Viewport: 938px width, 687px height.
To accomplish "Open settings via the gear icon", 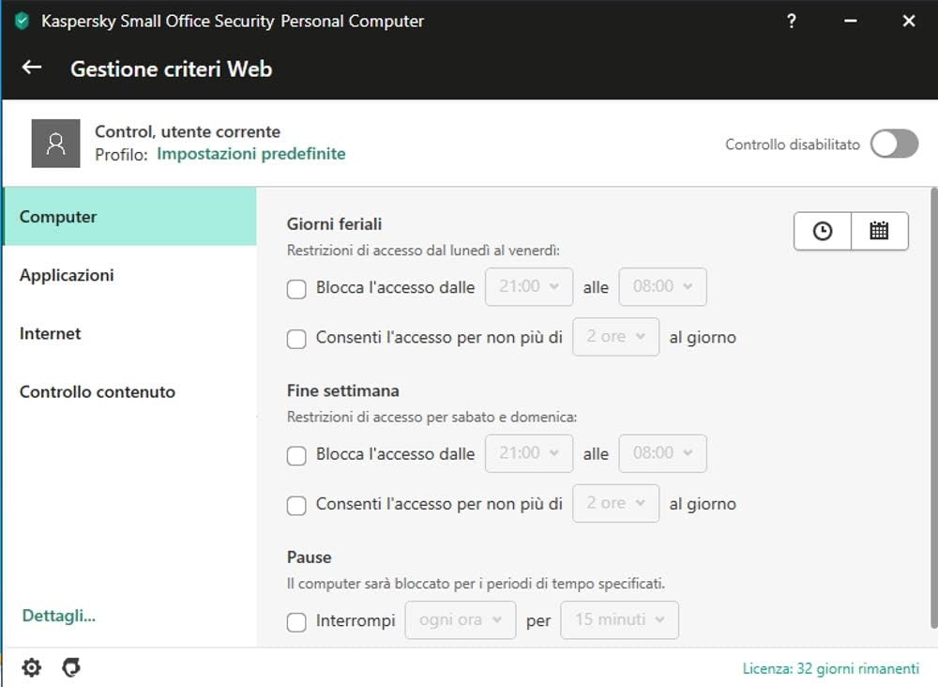I will (x=31, y=667).
